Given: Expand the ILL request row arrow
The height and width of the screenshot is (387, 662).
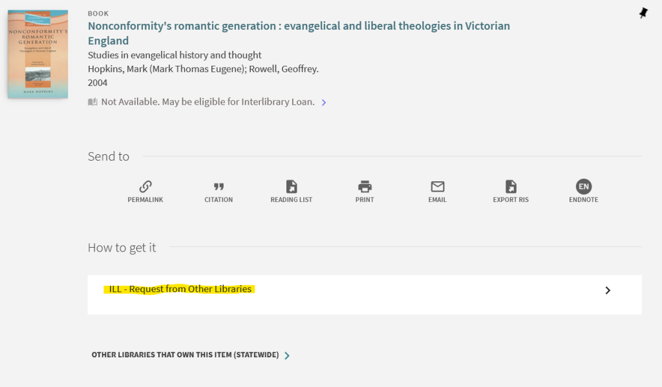Looking at the screenshot, I should [608, 290].
